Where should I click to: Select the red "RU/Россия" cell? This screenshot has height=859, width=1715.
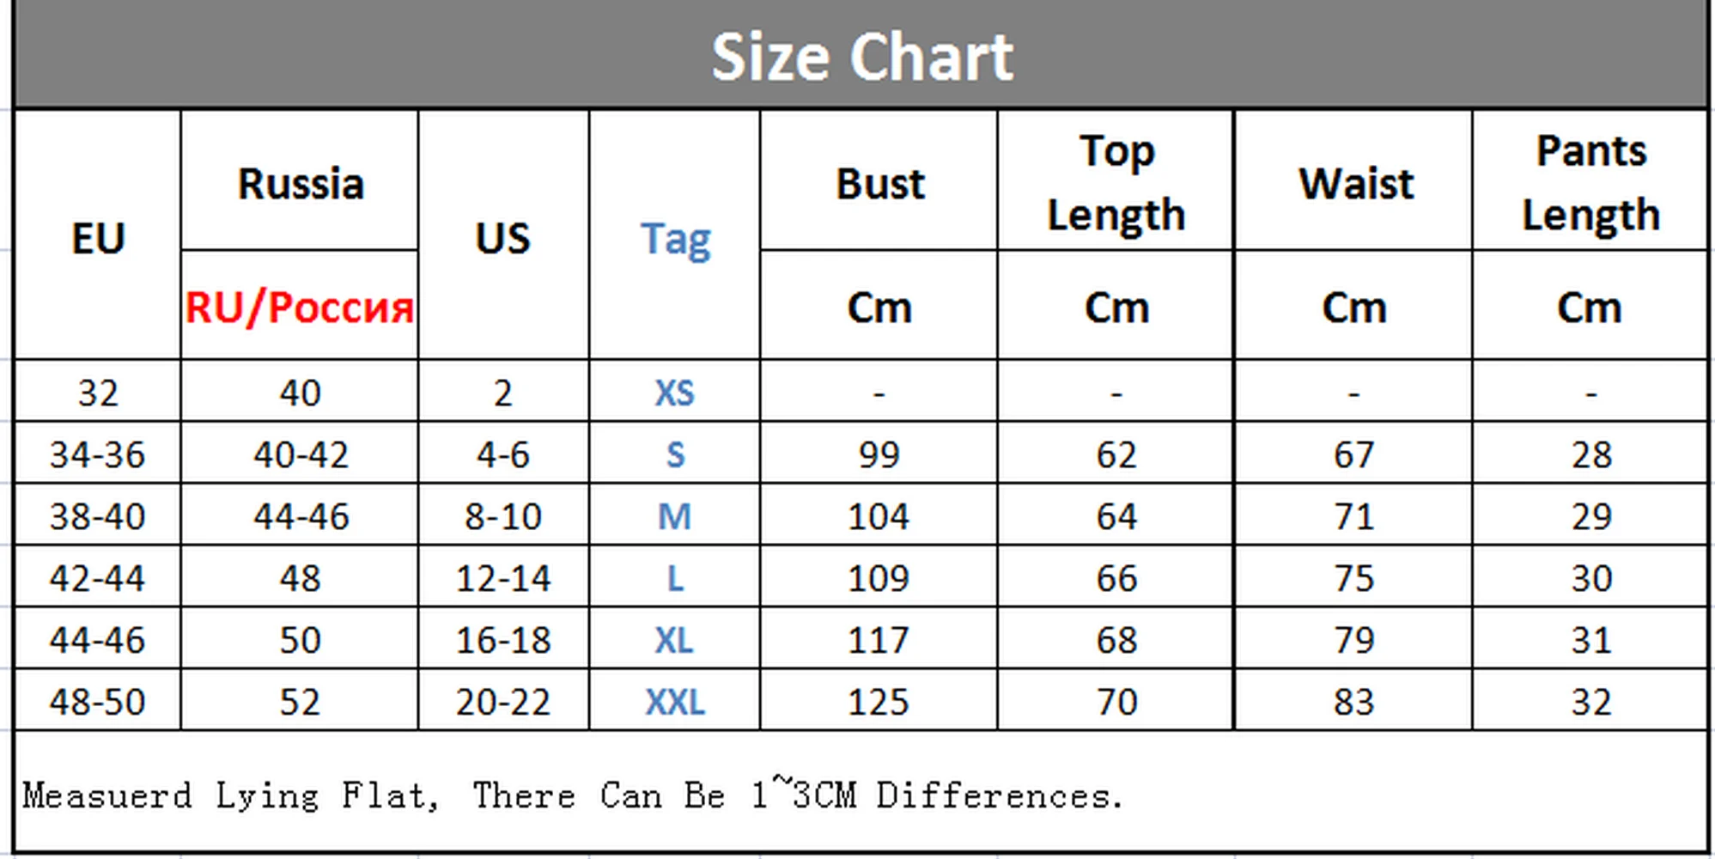pyautogui.click(x=299, y=307)
